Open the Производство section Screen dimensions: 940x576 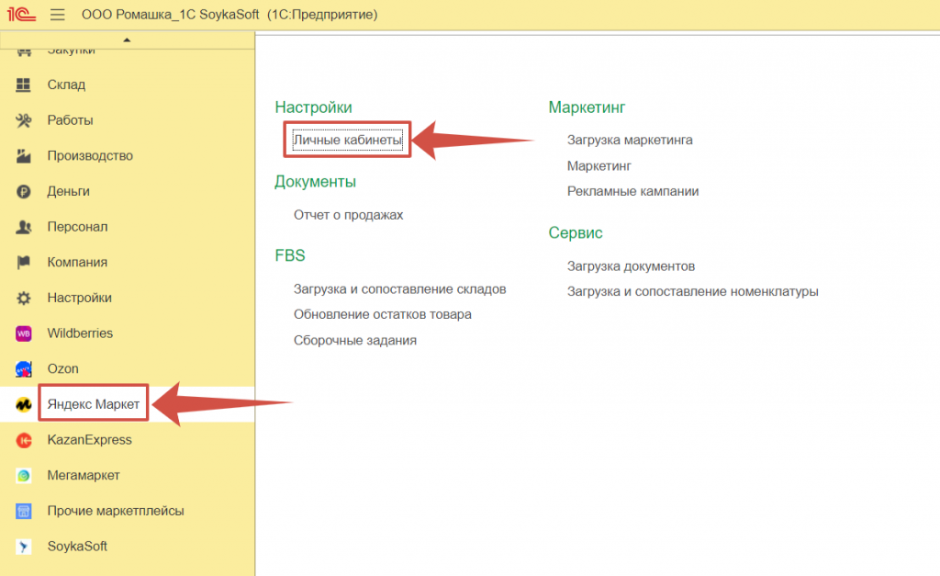pos(90,156)
